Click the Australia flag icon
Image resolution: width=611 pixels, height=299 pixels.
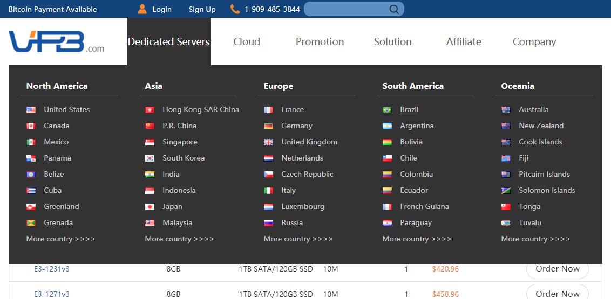506,110
